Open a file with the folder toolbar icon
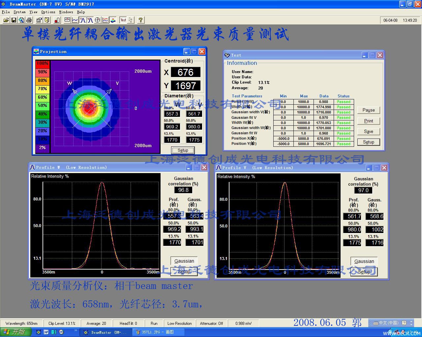 6,20
